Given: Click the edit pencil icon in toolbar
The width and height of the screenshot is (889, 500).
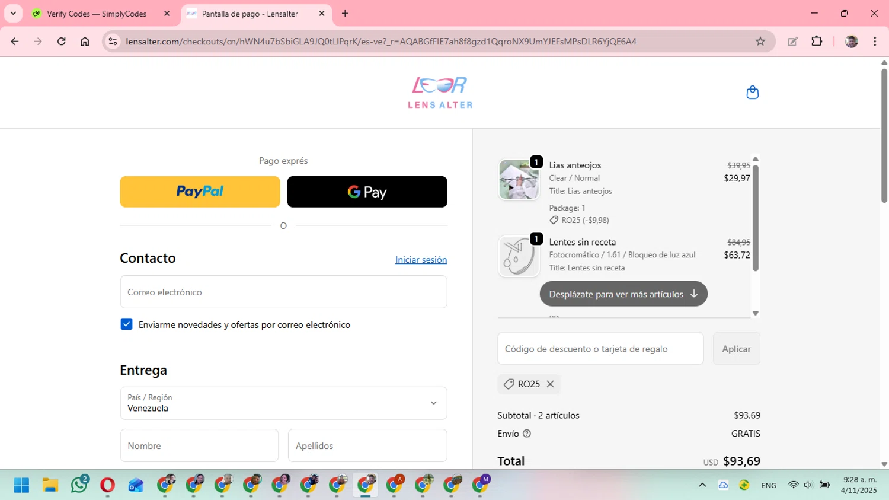Looking at the screenshot, I should coord(792,42).
